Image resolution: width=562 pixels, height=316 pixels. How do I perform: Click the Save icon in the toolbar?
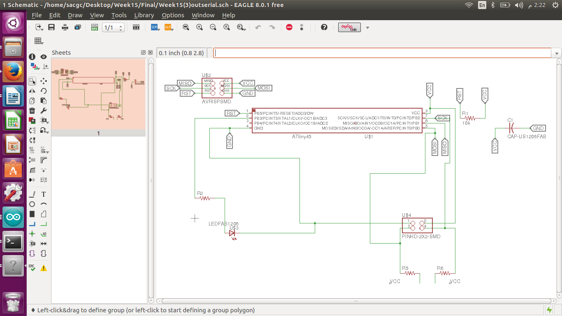click(51, 27)
